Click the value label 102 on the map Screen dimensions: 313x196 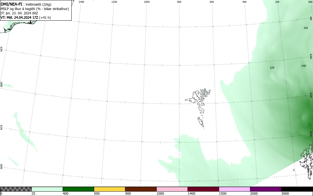point(306,28)
